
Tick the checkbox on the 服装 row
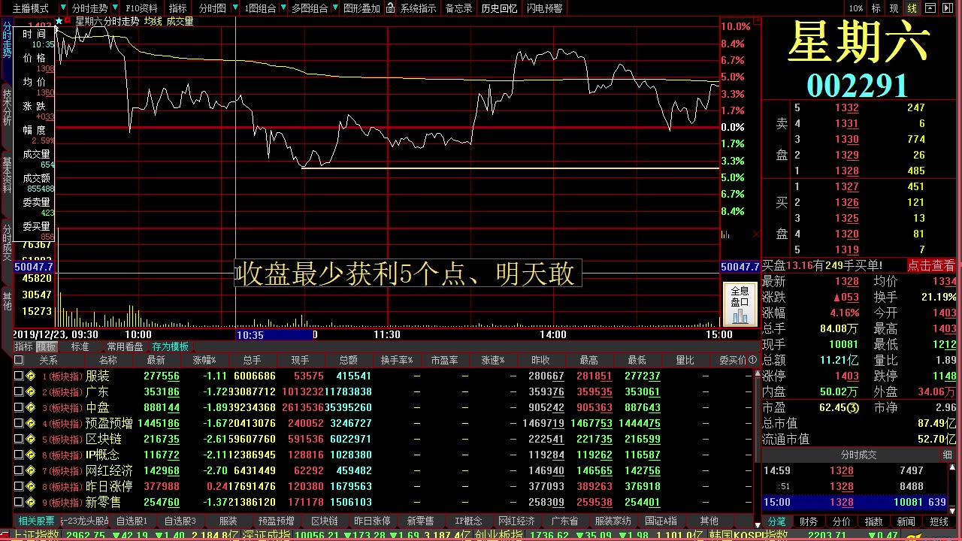[19, 376]
